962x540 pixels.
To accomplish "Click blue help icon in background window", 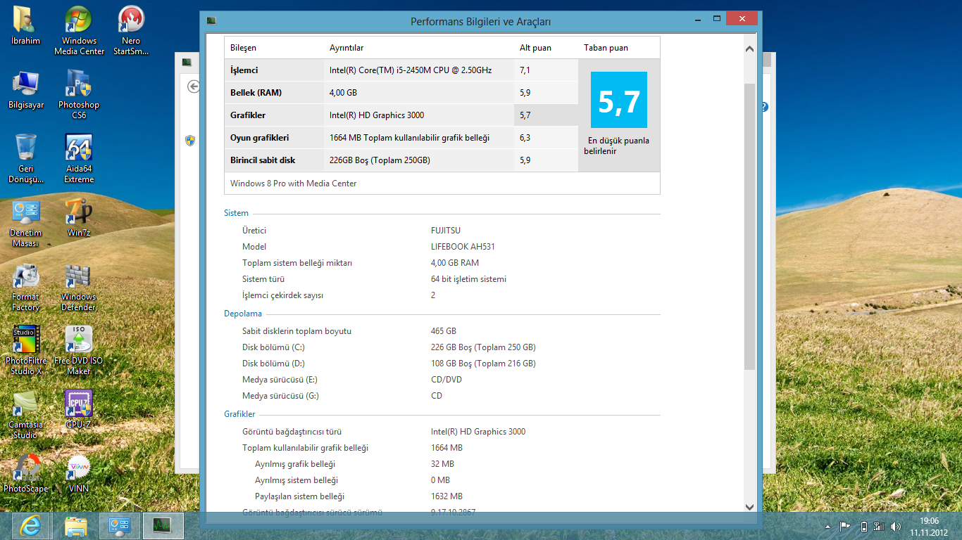I will (764, 107).
